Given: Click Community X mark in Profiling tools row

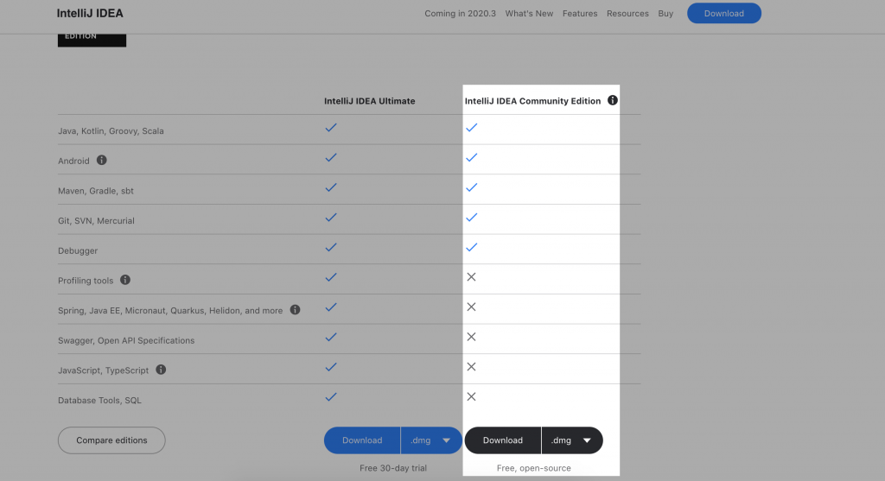Looking at the screenshot, I should click(471, 277).
